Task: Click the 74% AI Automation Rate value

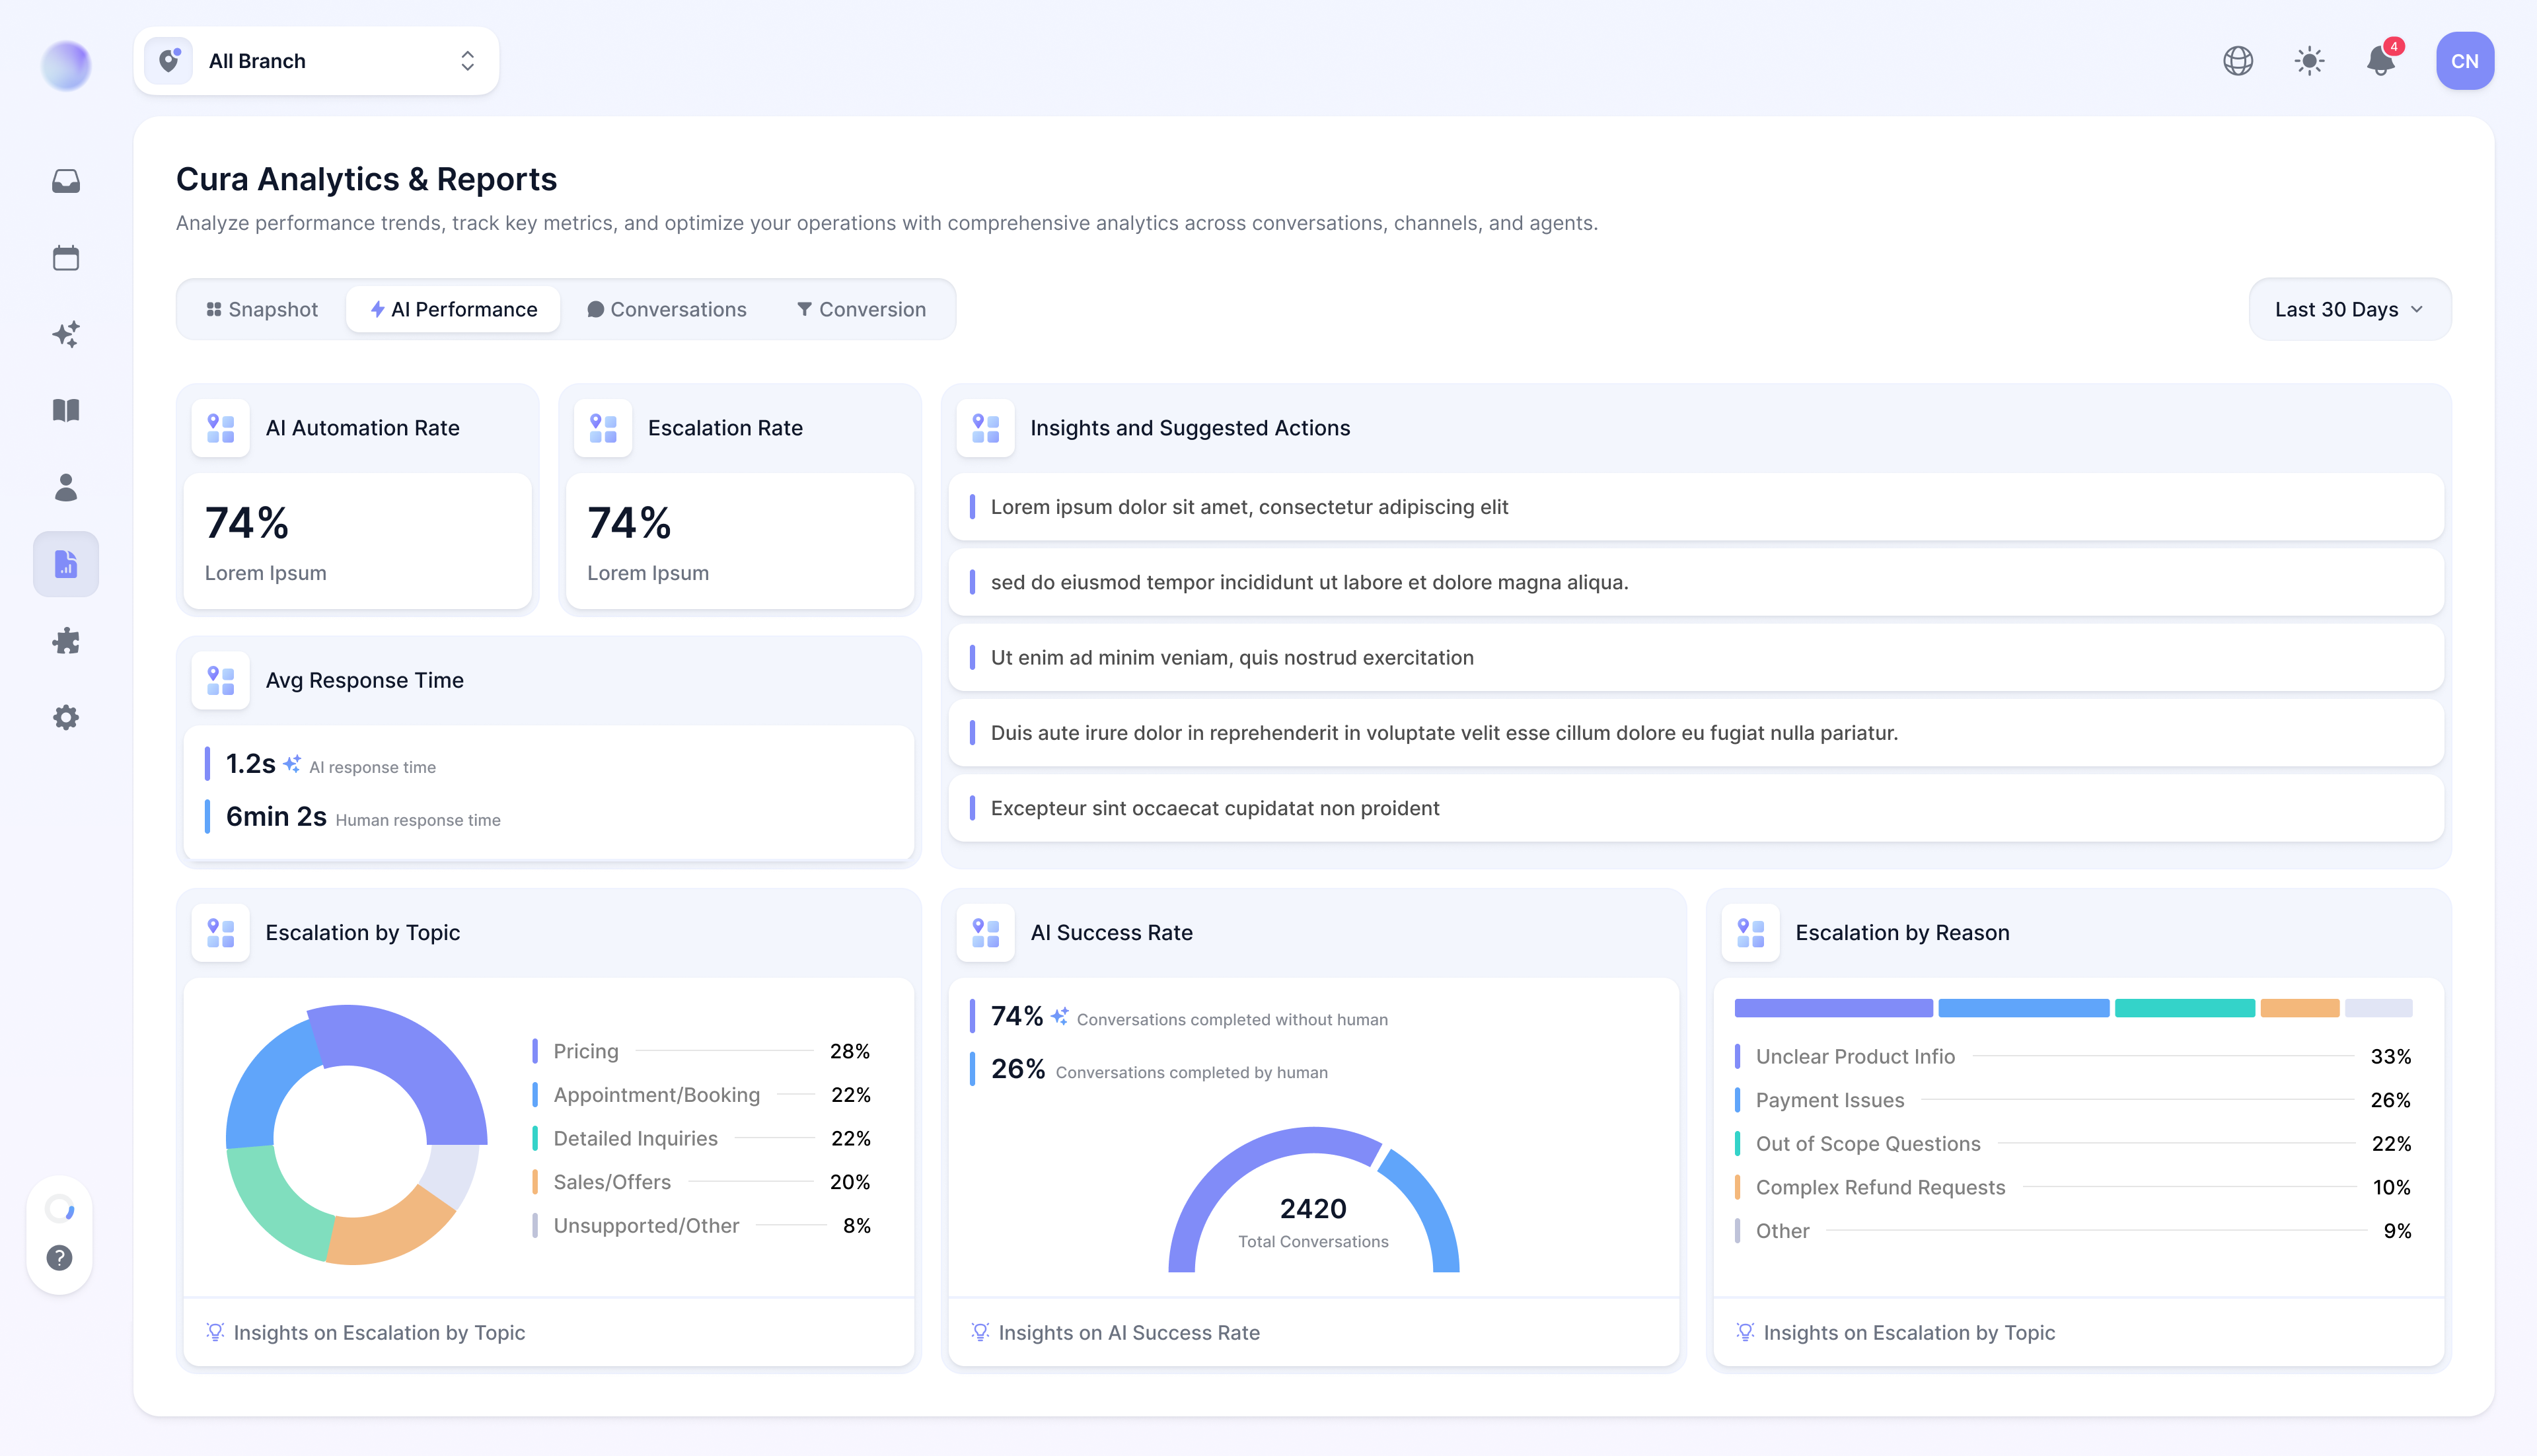Action: pyautogui.click(x=247, y=523)
